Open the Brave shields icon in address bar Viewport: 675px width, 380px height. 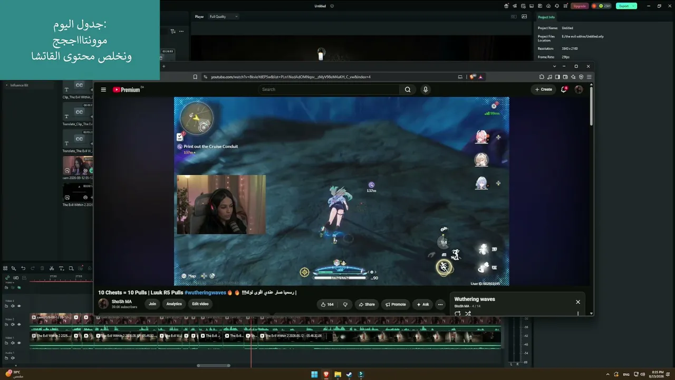coord(472,77)
